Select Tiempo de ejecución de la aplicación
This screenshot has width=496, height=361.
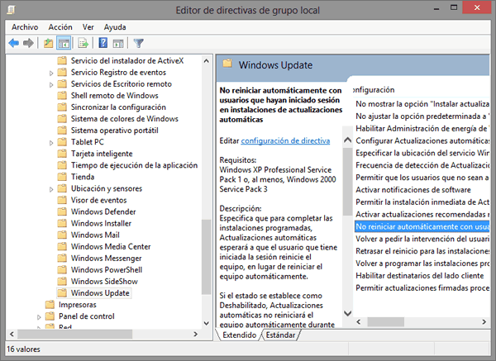click(134, 165)
